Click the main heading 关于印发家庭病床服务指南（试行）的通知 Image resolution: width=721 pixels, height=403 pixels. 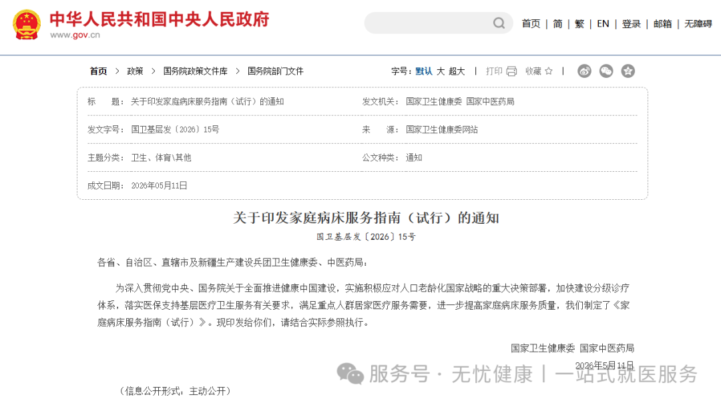point(366,218)
